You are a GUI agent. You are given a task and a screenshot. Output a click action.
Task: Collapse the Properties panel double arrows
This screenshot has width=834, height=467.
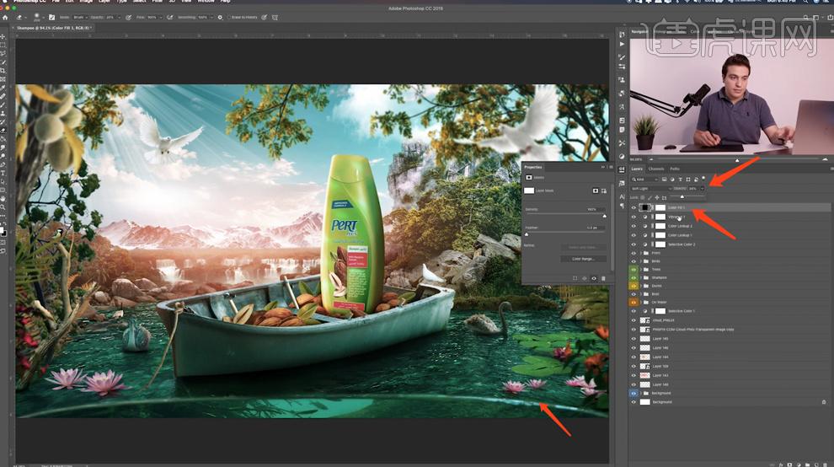(x=602, y=167)
